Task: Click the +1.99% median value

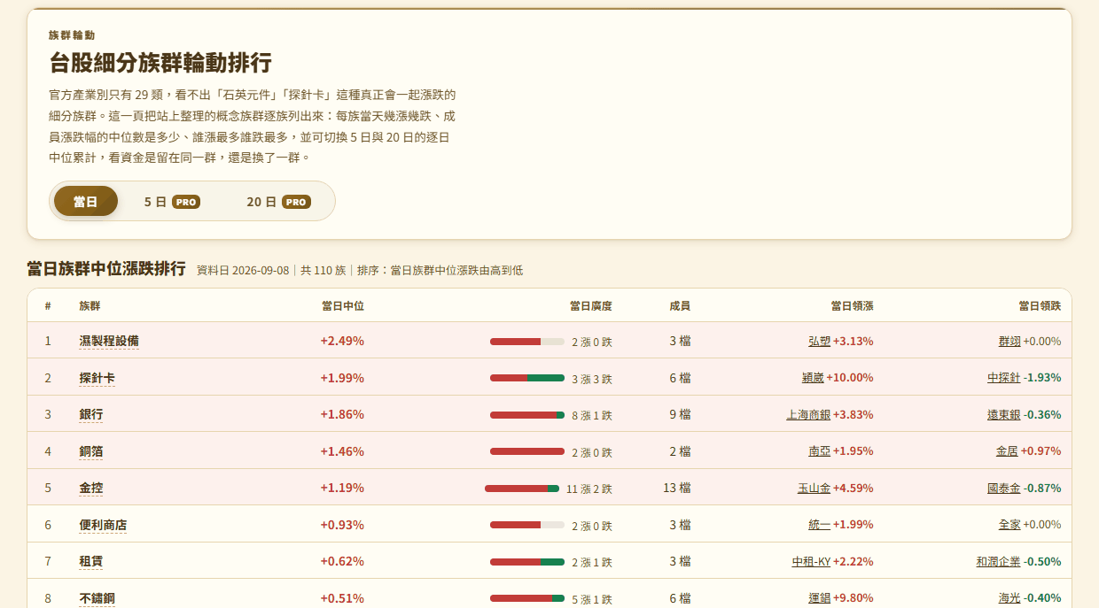Action: pyautogui.click(x=342, y=378)
